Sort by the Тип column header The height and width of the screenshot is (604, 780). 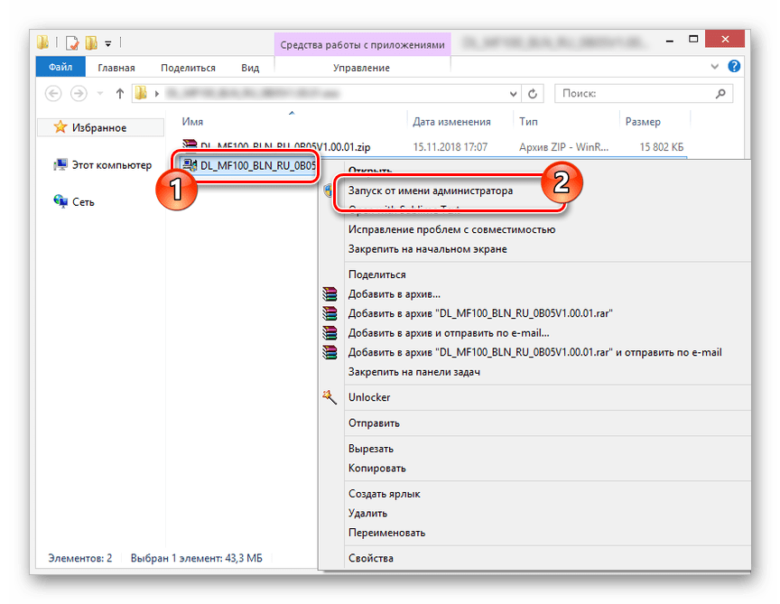528,121
